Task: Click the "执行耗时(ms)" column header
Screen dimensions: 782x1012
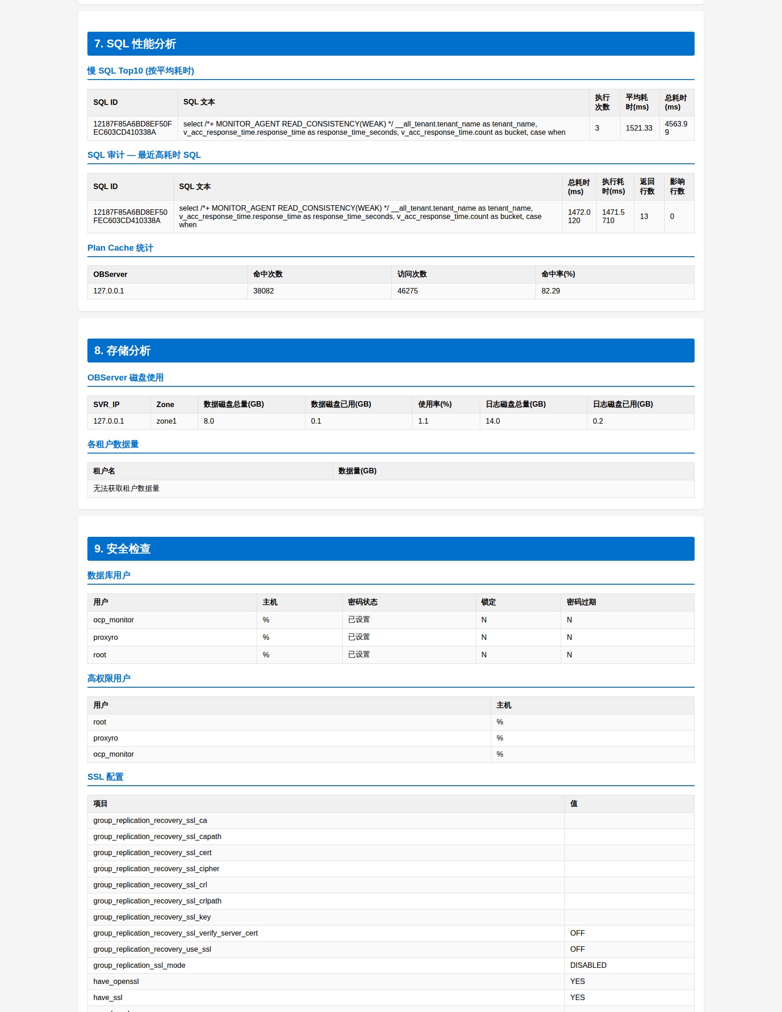Action: (615, 187)
